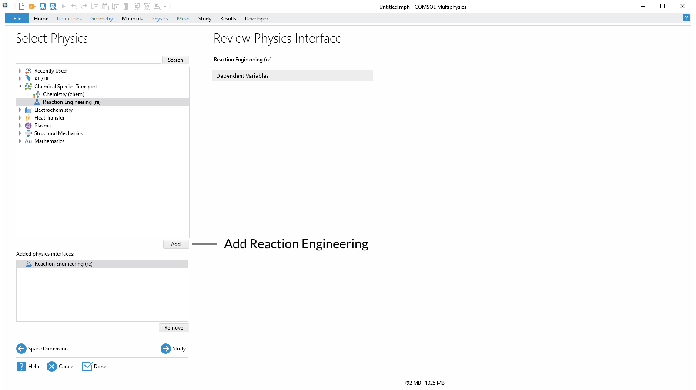
Task: Switch to the Home tab
Action: pyautogui.click(x=41, y=19)
